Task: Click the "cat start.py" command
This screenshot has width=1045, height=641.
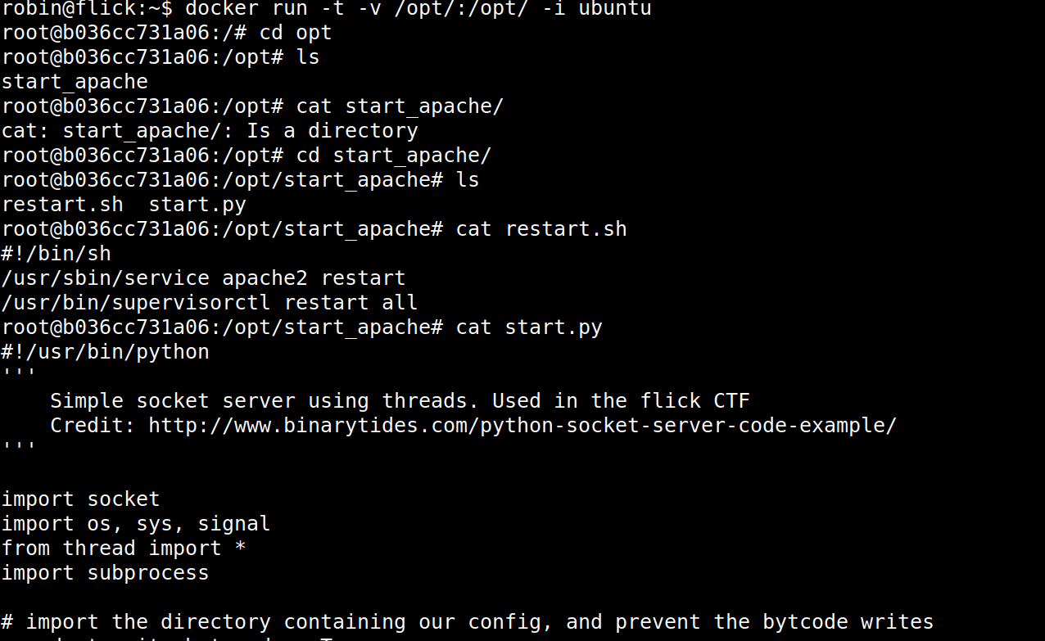Action: [529, 327]
